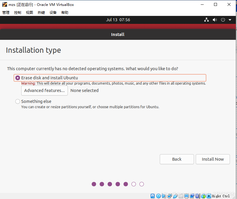Open the 帮助 menu
237x199 pixels.
coord(65,13)
